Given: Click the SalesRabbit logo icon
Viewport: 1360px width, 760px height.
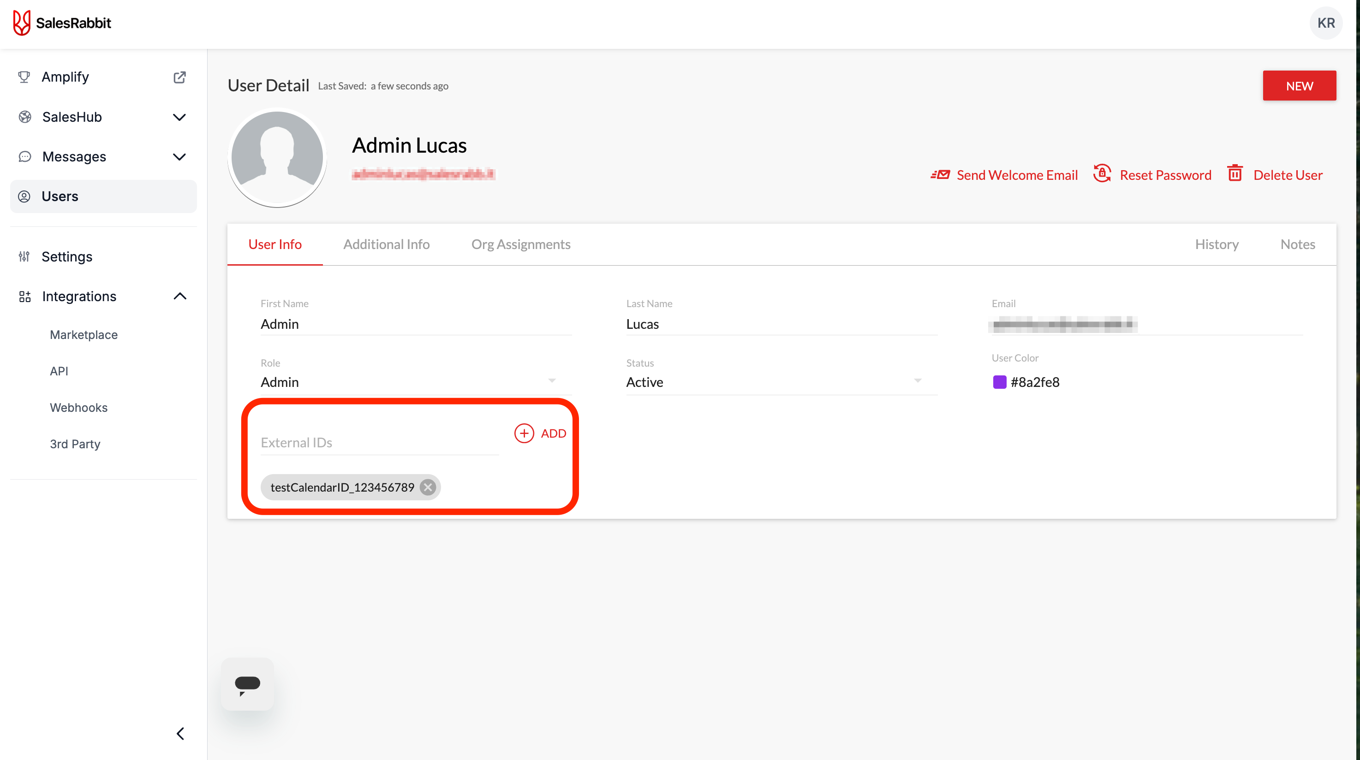Looking at the screenshot, I should pos(22,23).
